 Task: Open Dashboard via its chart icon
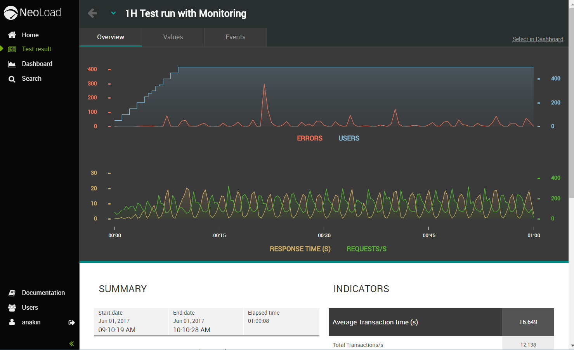point(12,64)
